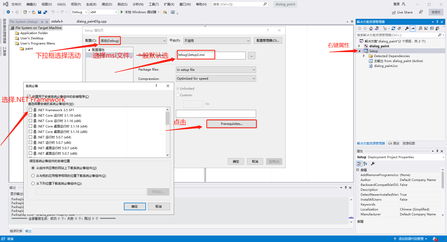This screenshot has height=242, width=447.
Task: Click the File System Editor icon
Action: pyautogui.click(x=420, y=28)
